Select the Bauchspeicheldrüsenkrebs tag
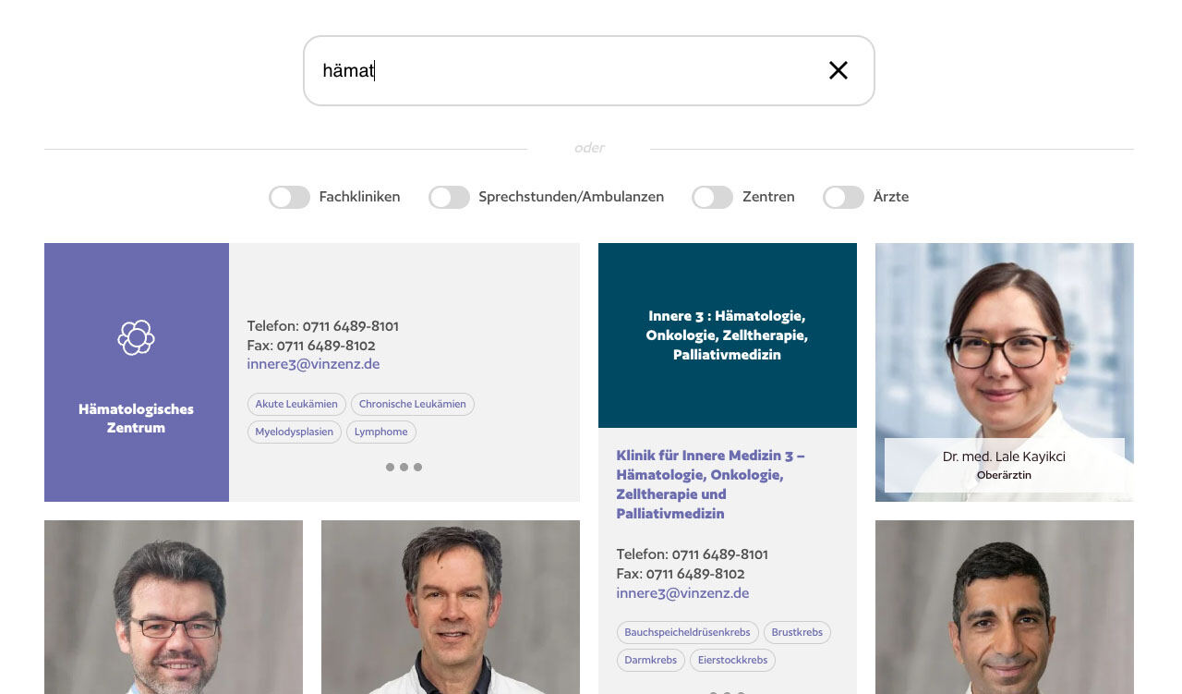The height and width of the screenshot is (694, 1182). pyautogui.click(x=687, y=633)
